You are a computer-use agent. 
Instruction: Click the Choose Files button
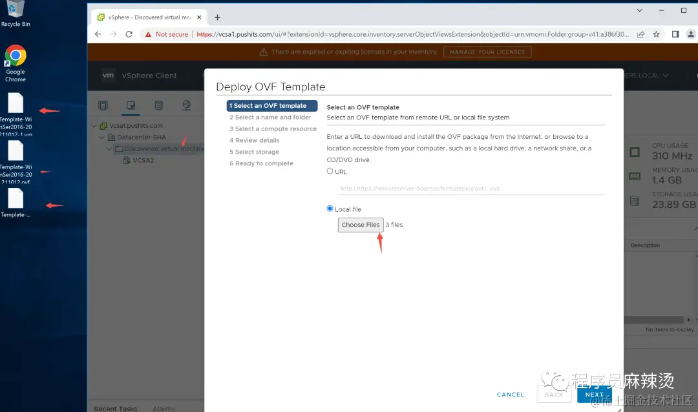361,225
